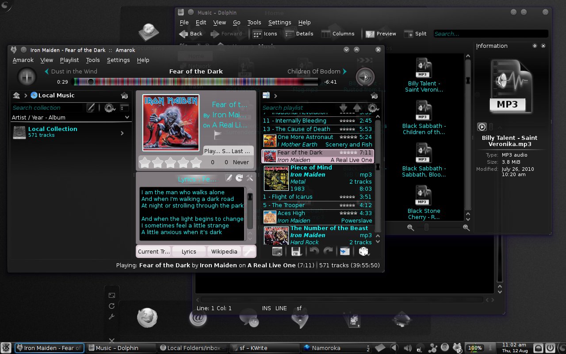Click the Iron Maiden album cover in context view
This screenshot has width=566, height=354.
[x=171, y=123]
